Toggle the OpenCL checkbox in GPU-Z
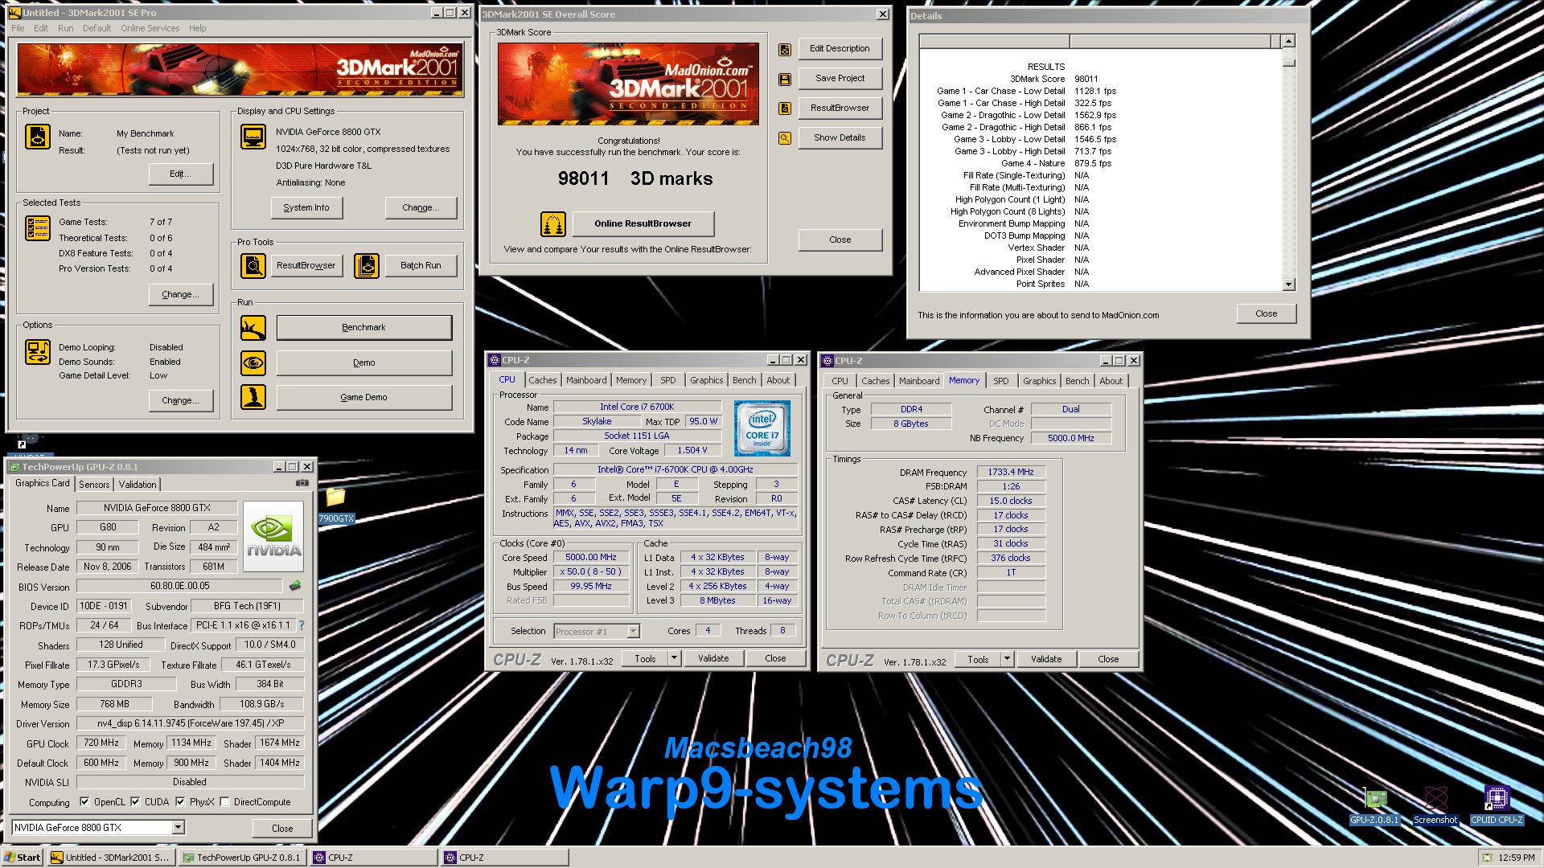Screen dimensions: 1544x868 point(84,802)
